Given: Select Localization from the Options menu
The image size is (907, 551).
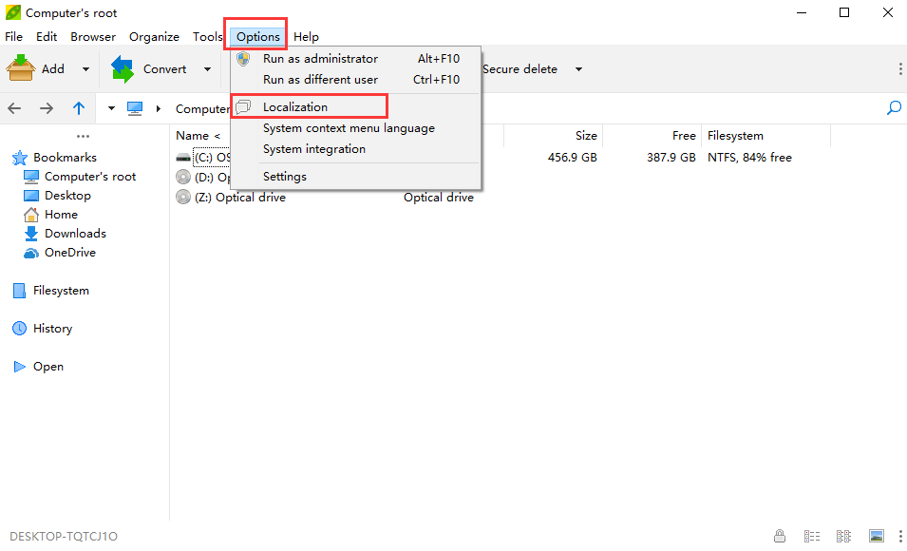Looking at the screenshot, I should [295, 107].
